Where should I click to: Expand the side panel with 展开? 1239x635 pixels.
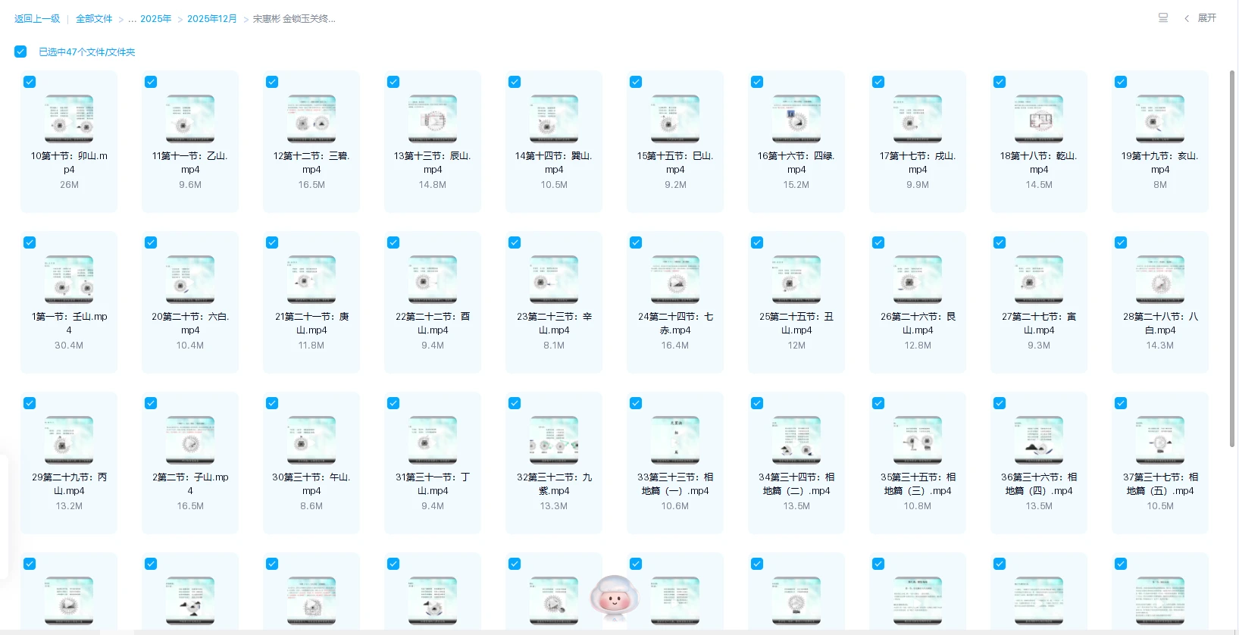1206,18
